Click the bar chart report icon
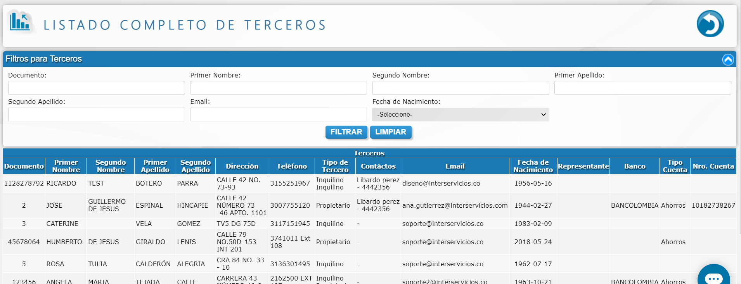The height and width of the screenshot is (284, 741). (x=20, y=22)
